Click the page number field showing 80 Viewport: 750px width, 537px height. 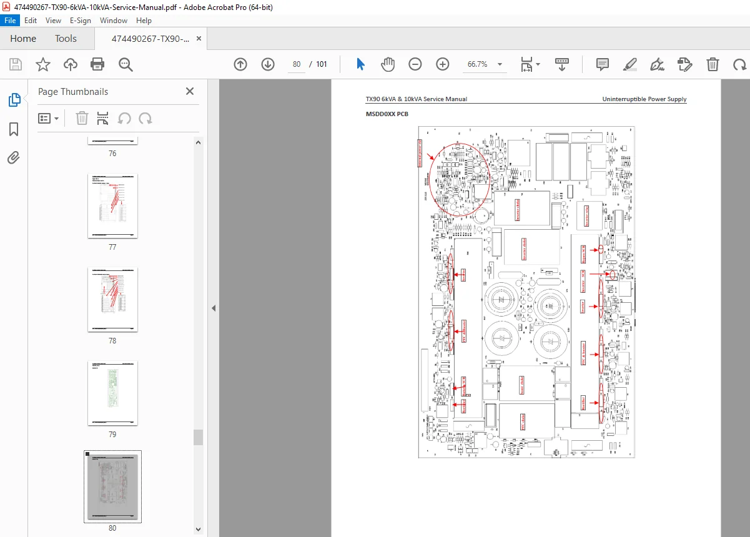tap(297, 64)
